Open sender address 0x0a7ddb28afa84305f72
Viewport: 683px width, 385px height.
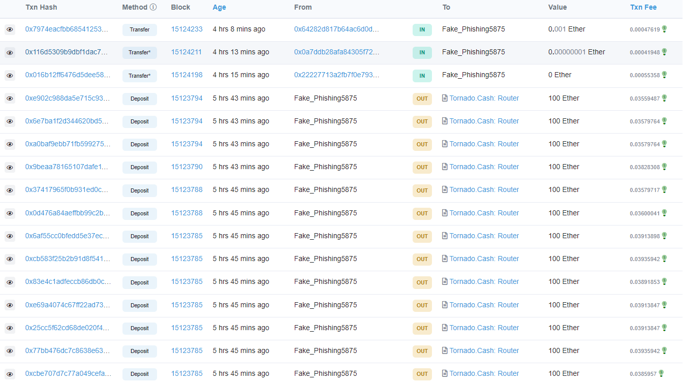(x=336, y=52)
